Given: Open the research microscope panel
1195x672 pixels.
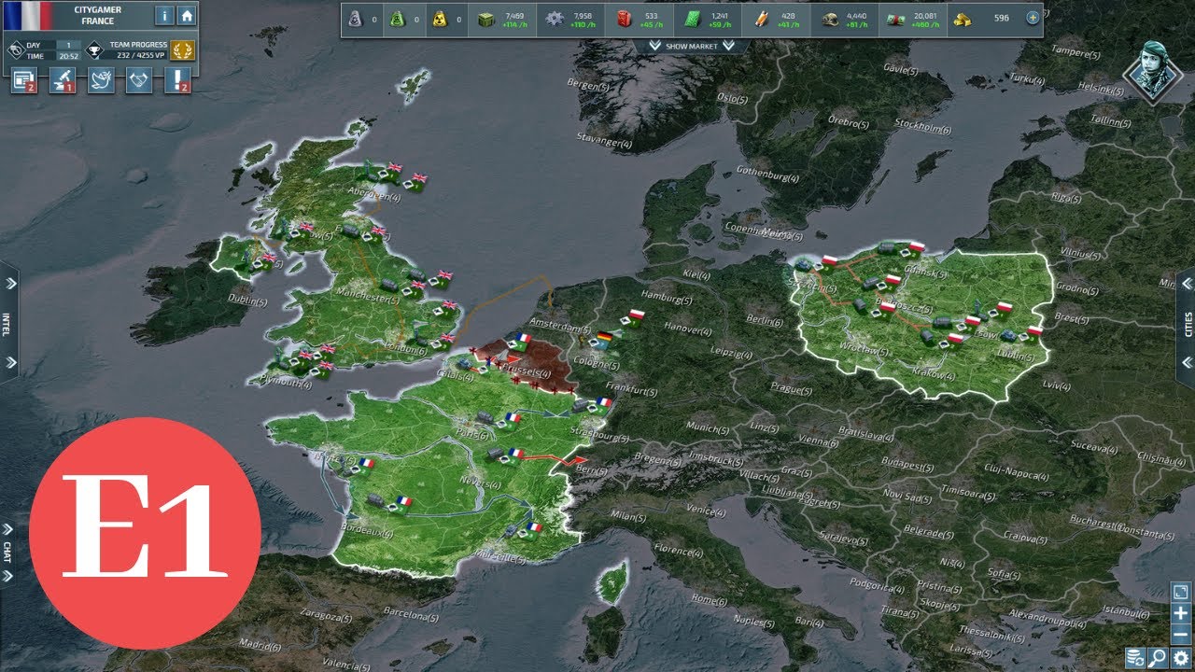Looking at the screenshot, I should pos(61,81).
